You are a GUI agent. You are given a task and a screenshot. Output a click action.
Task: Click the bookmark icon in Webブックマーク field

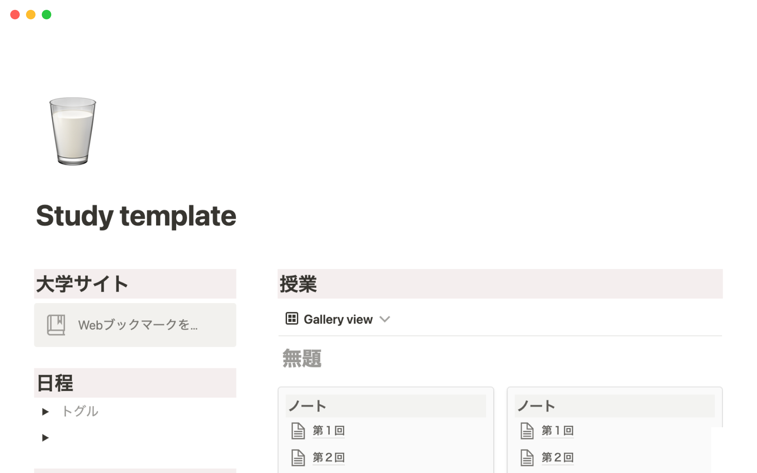tap(54, 325)
